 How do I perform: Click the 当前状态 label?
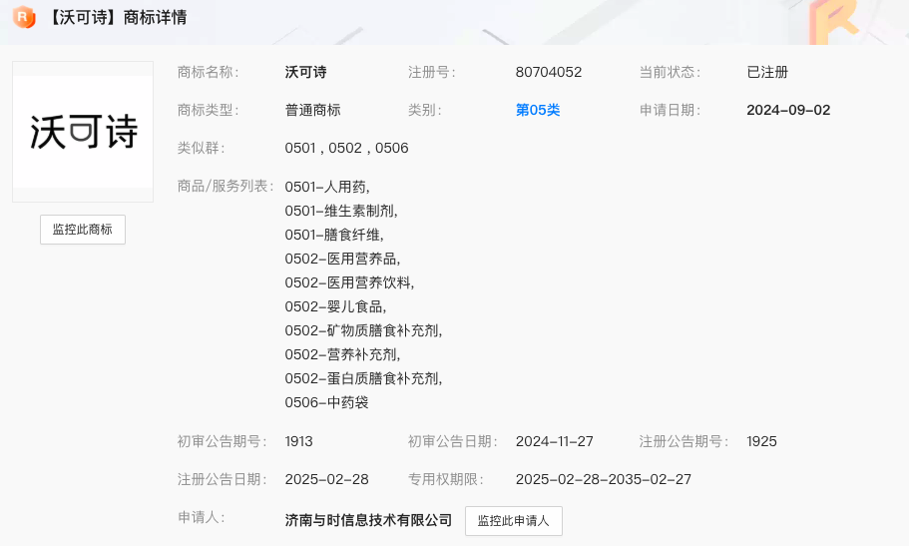tap(670, 72)
